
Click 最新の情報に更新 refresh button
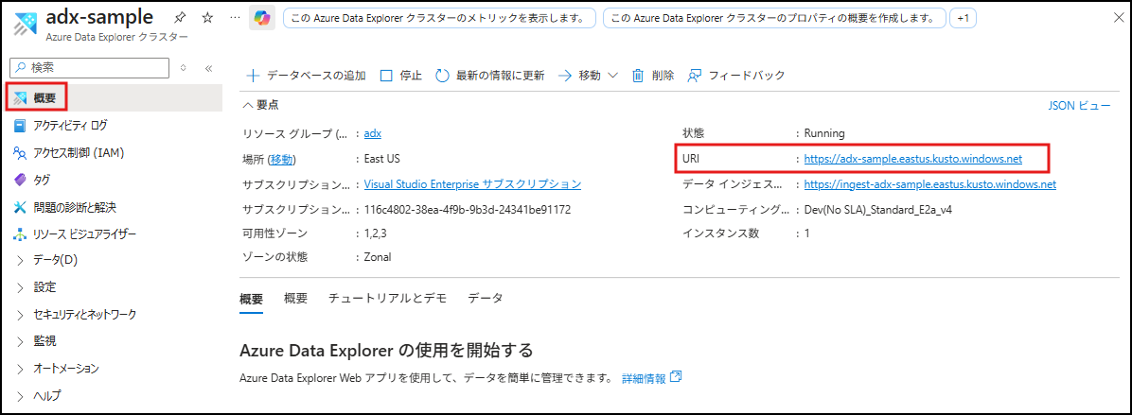click(489, 76)
